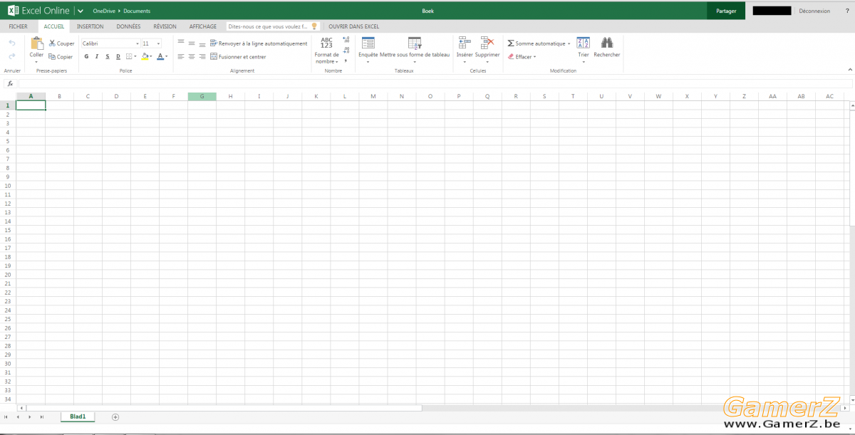Click the Boek workbook title

(x=428, y=11)
